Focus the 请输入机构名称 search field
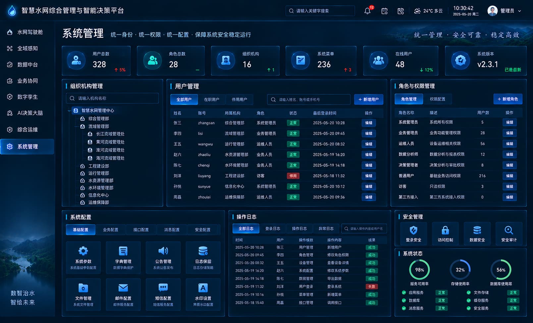Image resolution: width=533 pixels, height=323 pixels. click(x=112, y=98)
